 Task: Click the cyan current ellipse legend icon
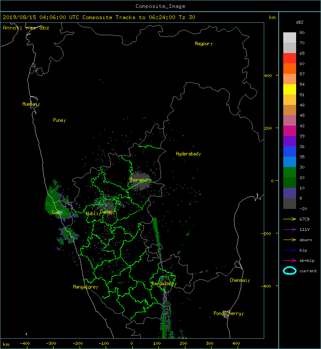point(289,271)
